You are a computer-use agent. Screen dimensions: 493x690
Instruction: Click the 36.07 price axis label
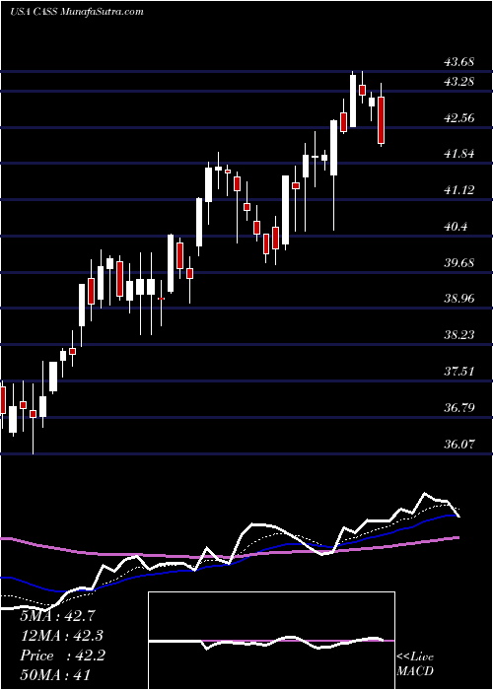[x=459, y=445]
